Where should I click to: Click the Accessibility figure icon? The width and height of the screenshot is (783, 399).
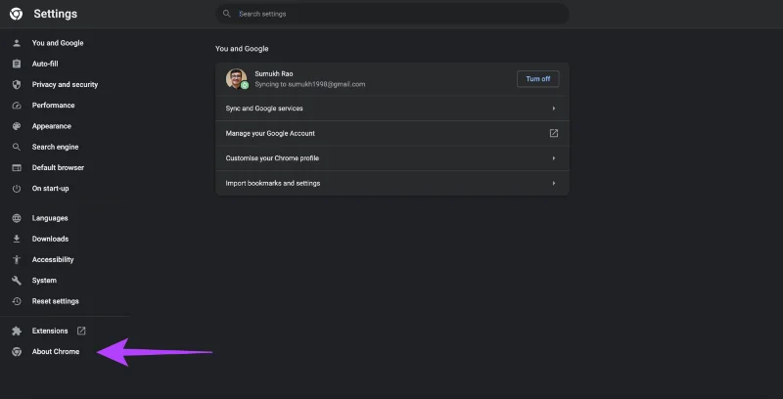[17, 259]
